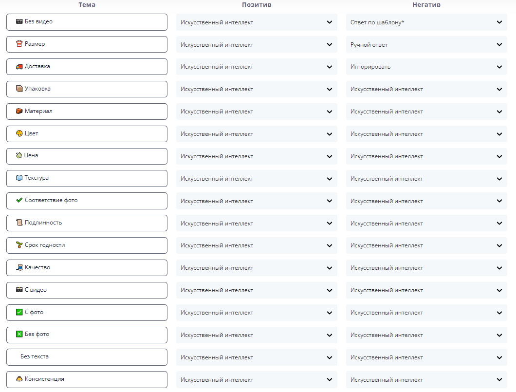Click the Негатив column header
516x392 pixels.
(426, 5)
